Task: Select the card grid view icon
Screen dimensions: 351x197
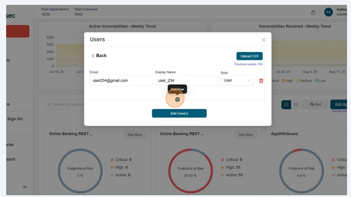Action: point(286,104)
